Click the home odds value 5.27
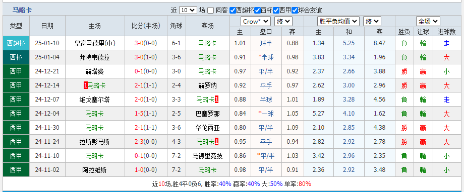The image size is (464, 192). [318, 114]
